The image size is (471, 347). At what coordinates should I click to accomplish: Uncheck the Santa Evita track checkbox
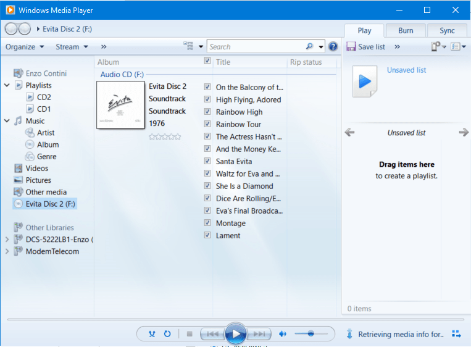pyautogui.click(x=207, y=161)
